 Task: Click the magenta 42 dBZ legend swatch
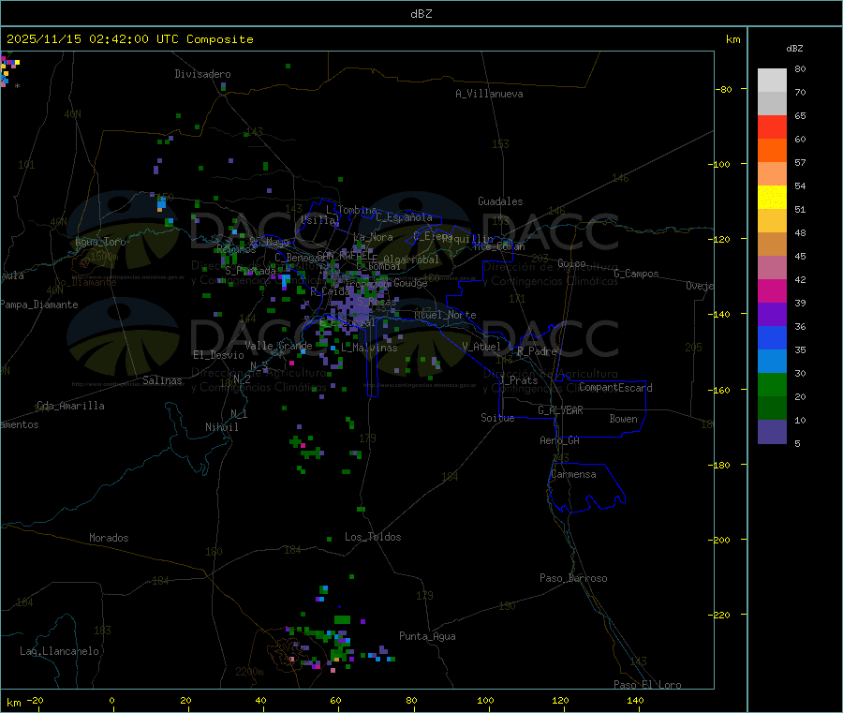[772, 290]
